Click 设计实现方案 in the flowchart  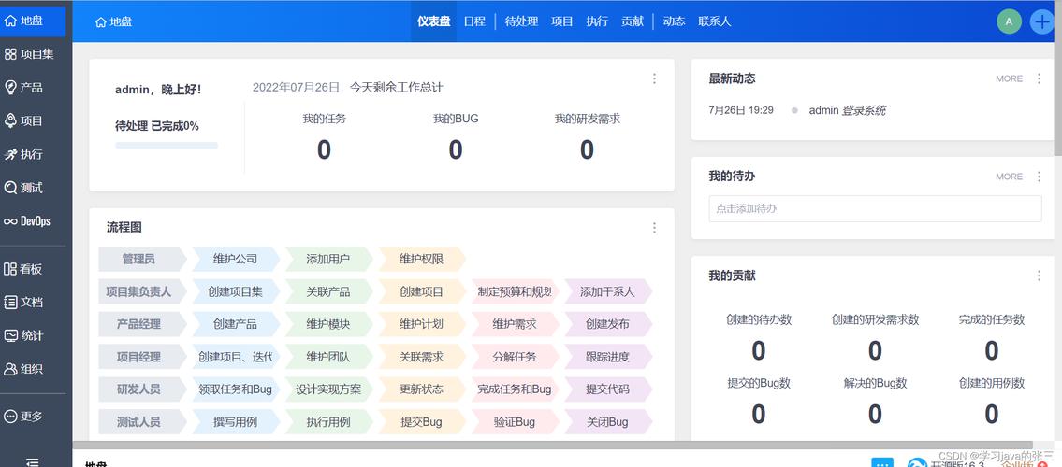327,389
